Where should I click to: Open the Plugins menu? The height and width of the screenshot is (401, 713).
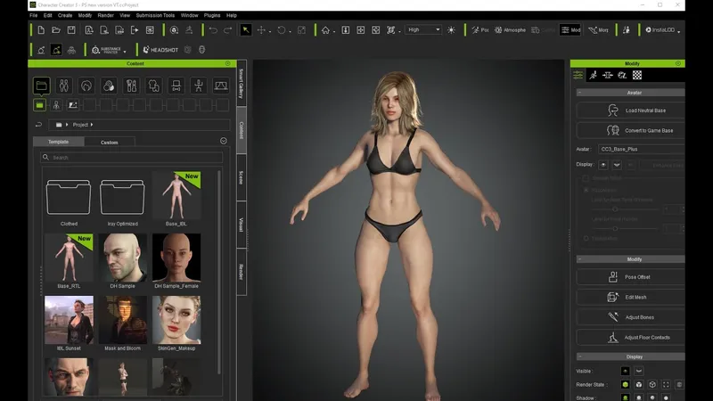212,15
